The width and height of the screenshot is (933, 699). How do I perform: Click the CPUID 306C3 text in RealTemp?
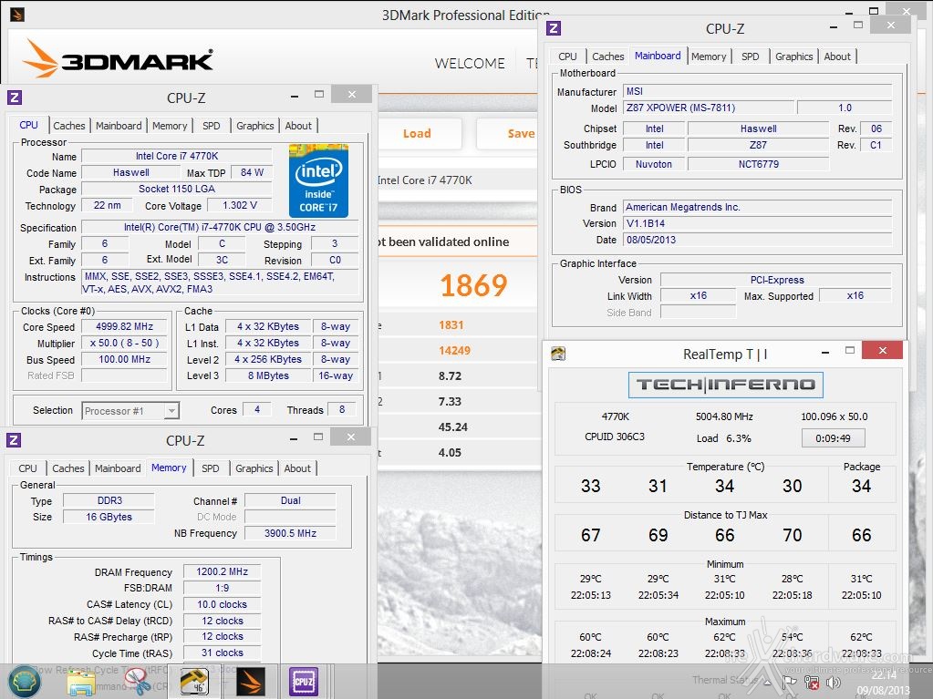point(615,437)
